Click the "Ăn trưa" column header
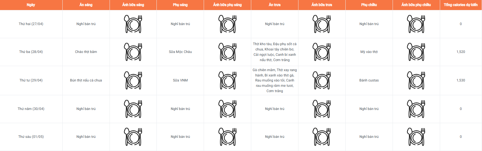This screenshot has height=151, width=482. 275,5
